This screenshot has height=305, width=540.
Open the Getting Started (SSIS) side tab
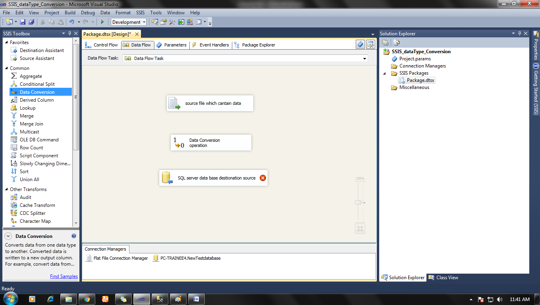pyautogui.click(x=536, y=89)
